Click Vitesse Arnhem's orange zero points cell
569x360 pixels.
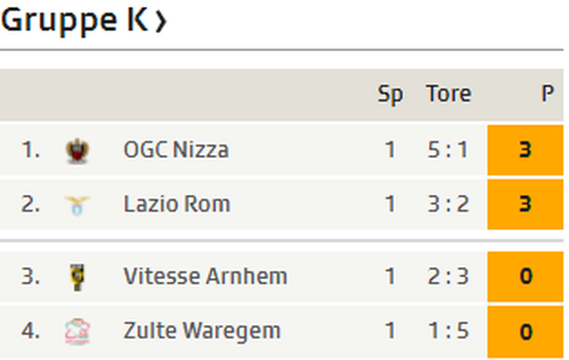525,277
